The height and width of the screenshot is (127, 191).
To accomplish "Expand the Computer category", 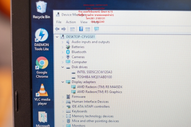I will coord(62,62).
